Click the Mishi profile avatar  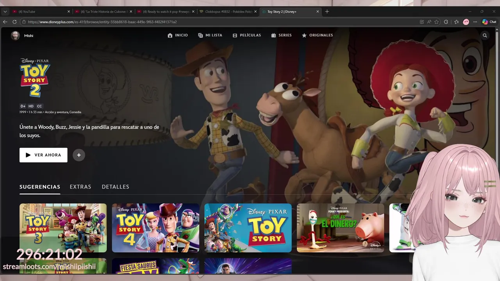click(x=15, y=36)
